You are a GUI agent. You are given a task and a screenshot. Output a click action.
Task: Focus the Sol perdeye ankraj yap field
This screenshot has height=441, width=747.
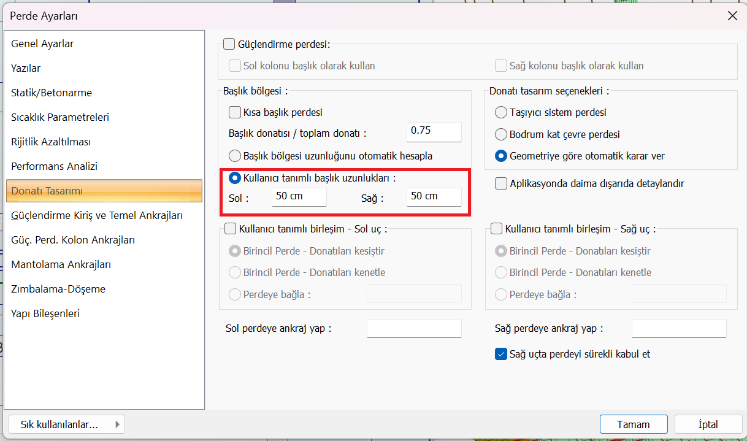tap(414, 329)
